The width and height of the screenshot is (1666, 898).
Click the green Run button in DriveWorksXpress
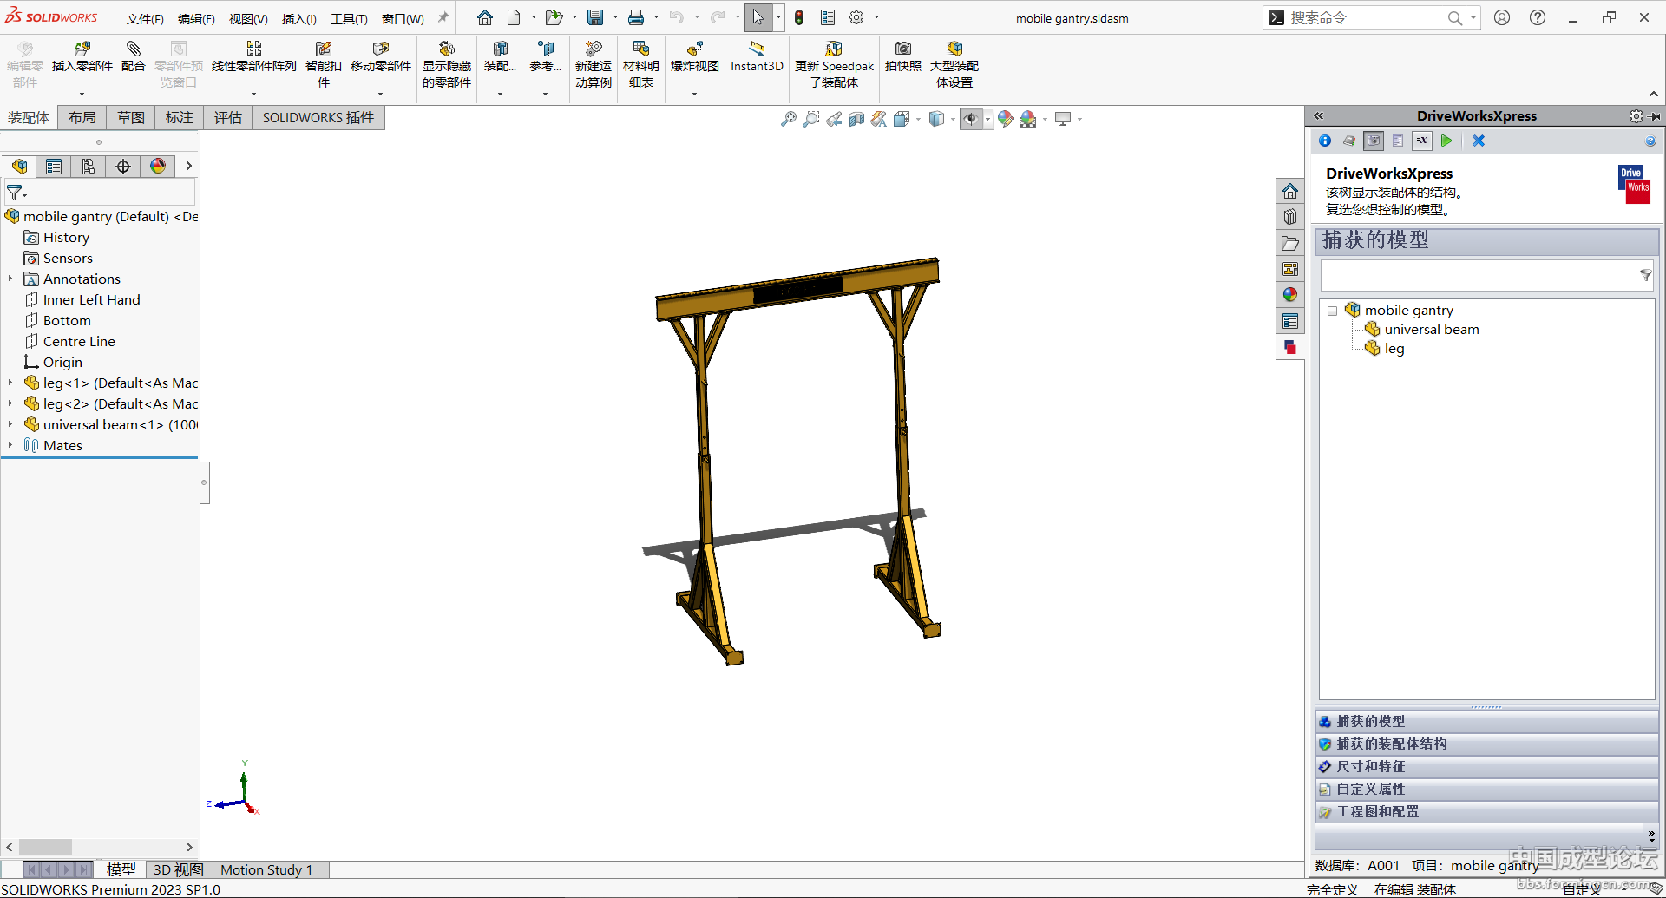(x=1446, y=141)
